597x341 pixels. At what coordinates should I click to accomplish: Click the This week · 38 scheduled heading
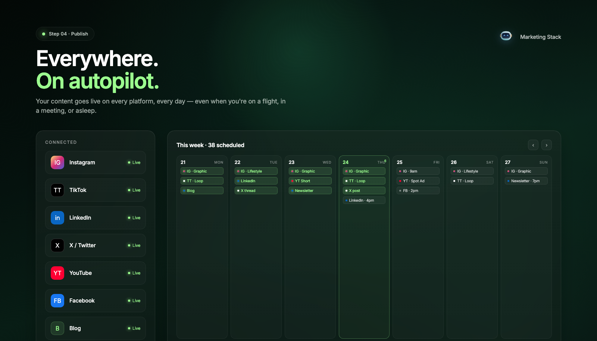click(210, 145)
